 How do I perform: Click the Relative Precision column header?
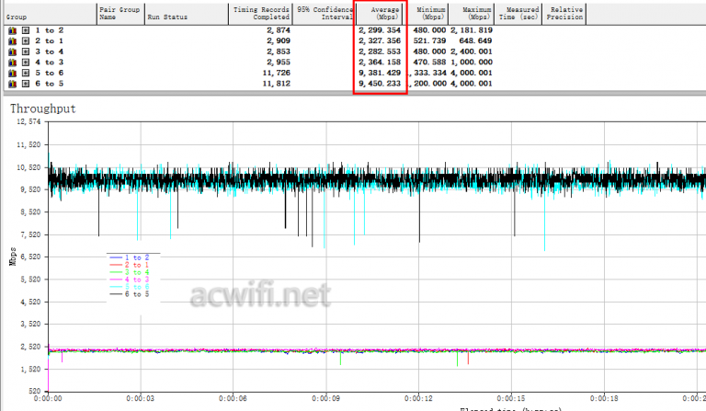click(564, 12)
